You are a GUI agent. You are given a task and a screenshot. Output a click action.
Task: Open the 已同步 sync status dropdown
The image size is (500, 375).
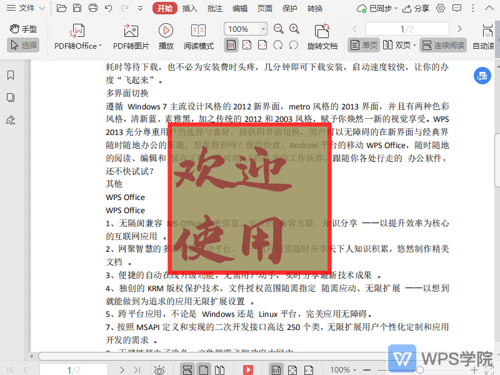[382, 7]
